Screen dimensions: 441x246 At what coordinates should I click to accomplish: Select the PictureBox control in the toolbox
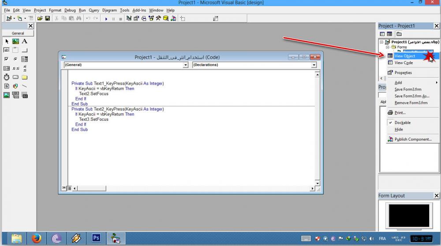(x=15, y=41)
